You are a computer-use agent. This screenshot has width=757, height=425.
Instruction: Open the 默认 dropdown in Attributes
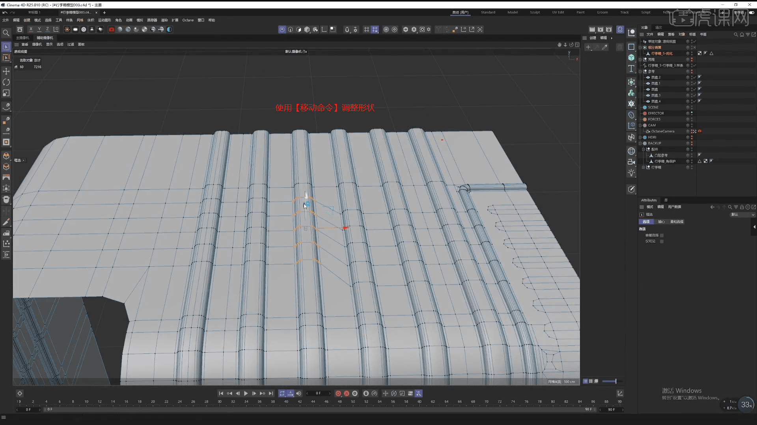[742, 215]
